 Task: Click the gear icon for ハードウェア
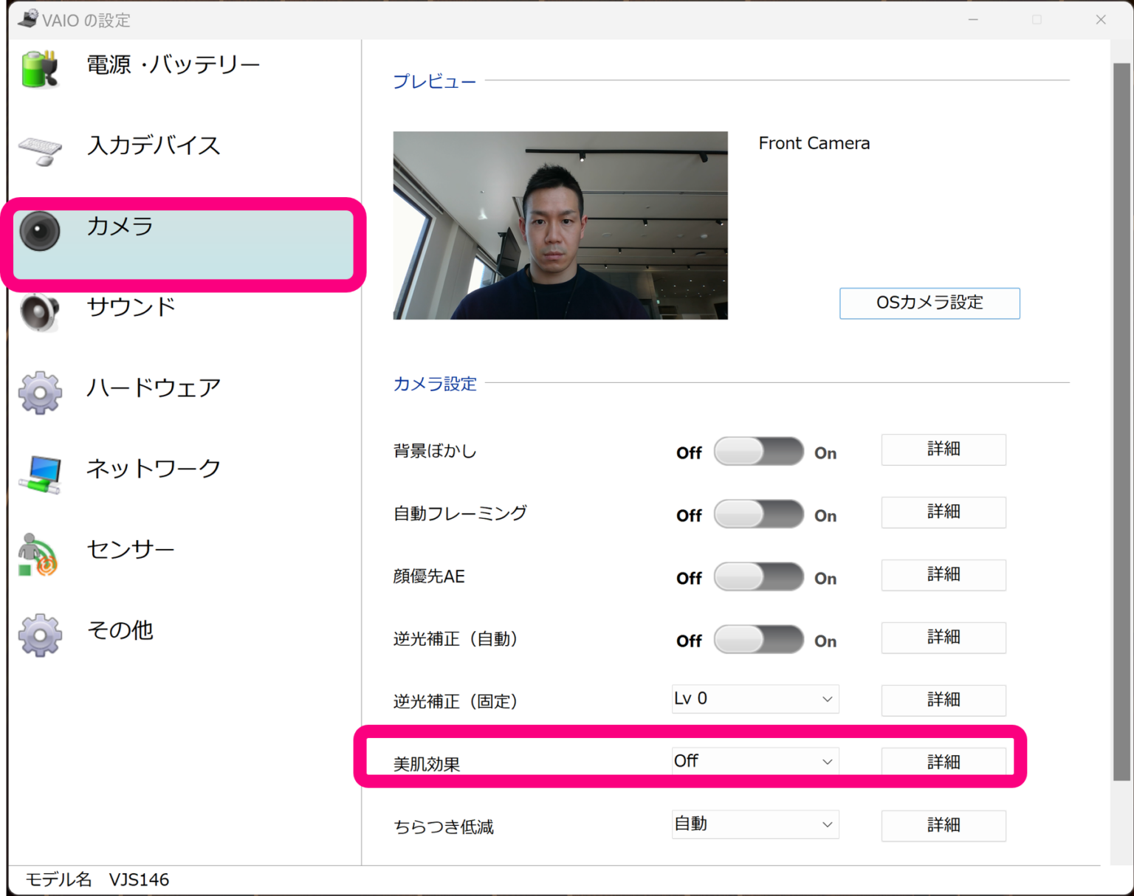click(40, 393)
